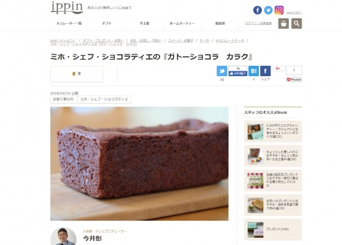Open the Facebook page icon in header

257,10
